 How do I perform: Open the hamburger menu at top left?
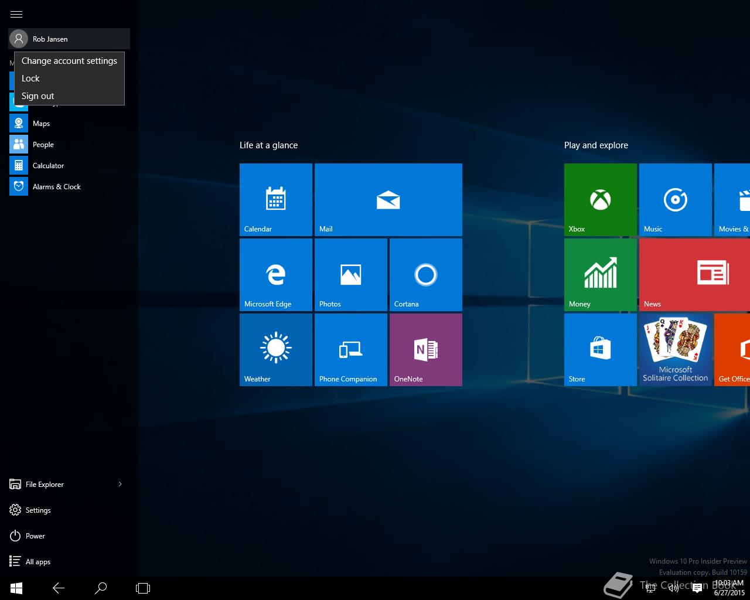tap(16, 14)
